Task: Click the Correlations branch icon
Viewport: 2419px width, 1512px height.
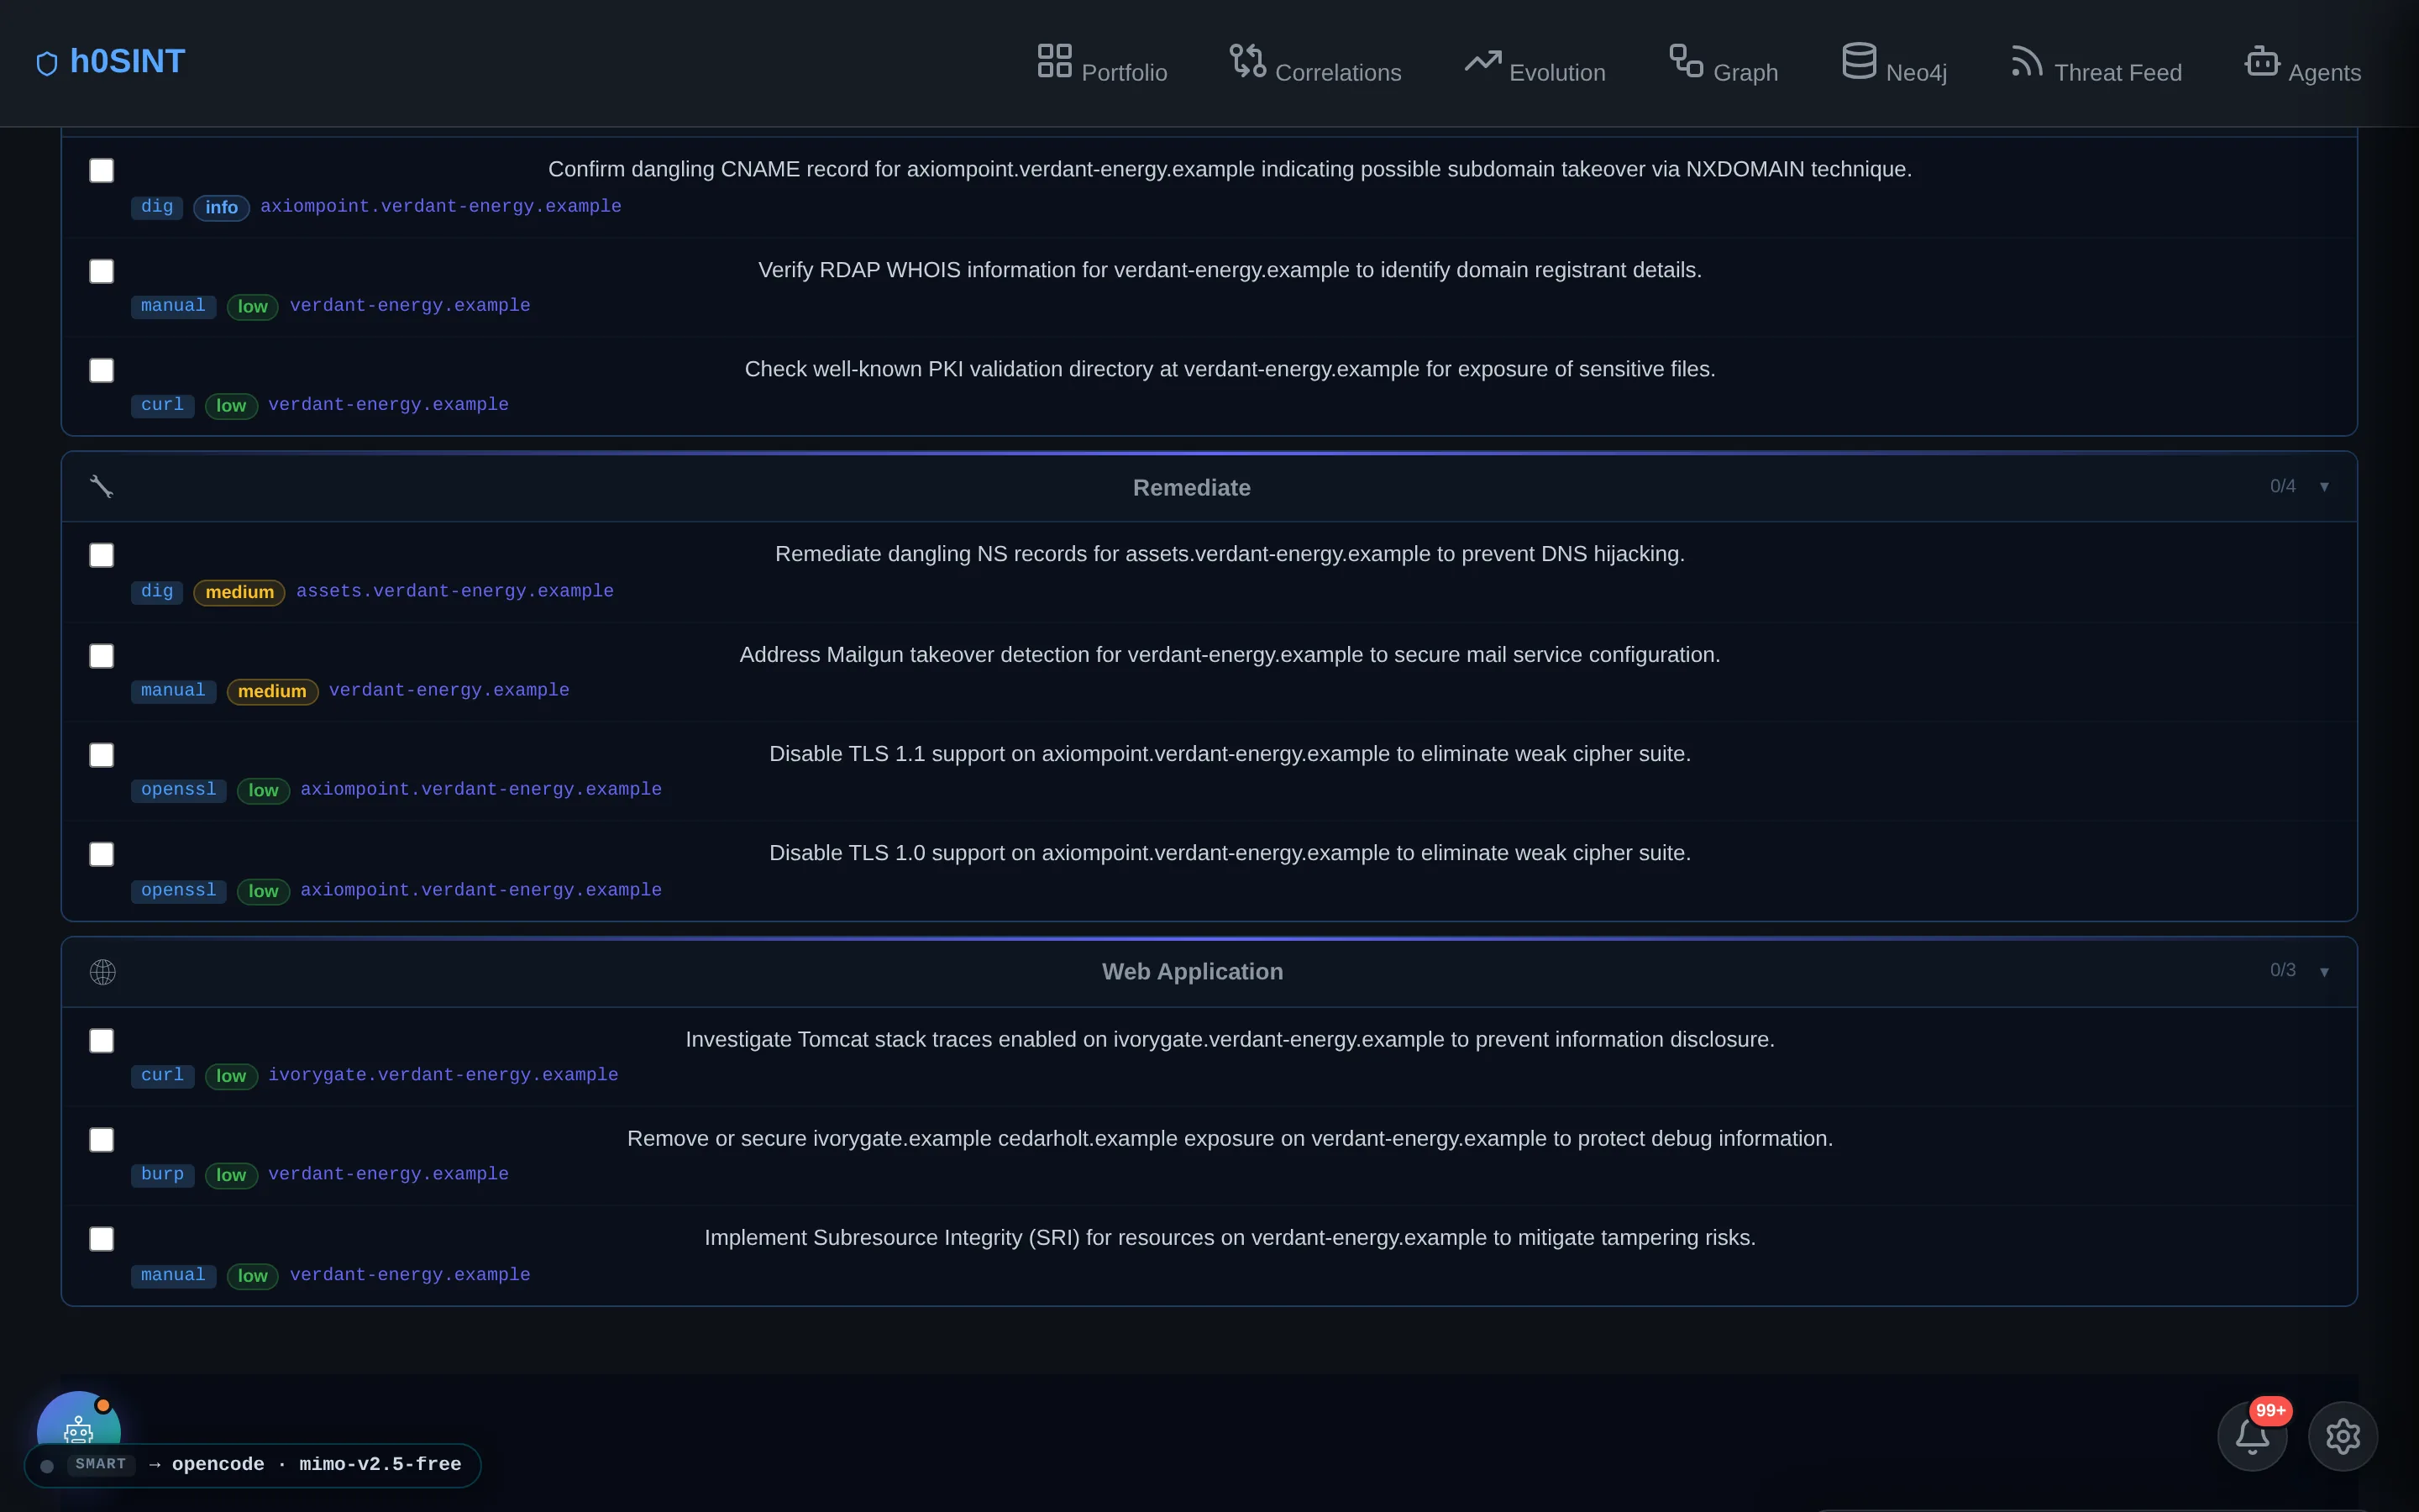Action: pyautogui.click(x=1247, y=60)
